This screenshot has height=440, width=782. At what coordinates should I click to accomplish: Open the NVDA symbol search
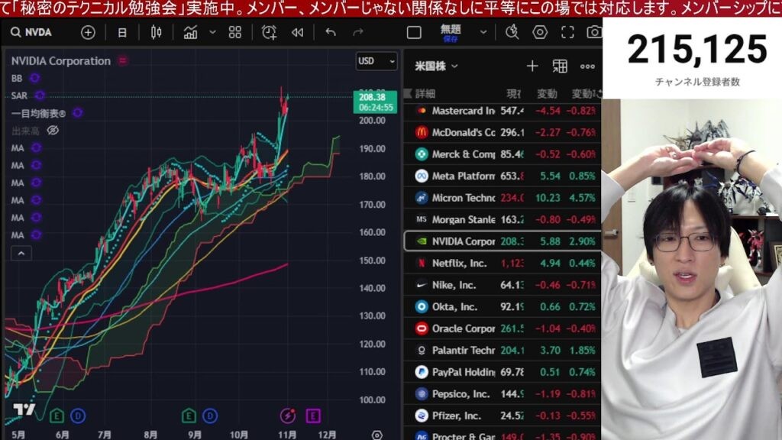pos(31,32)
